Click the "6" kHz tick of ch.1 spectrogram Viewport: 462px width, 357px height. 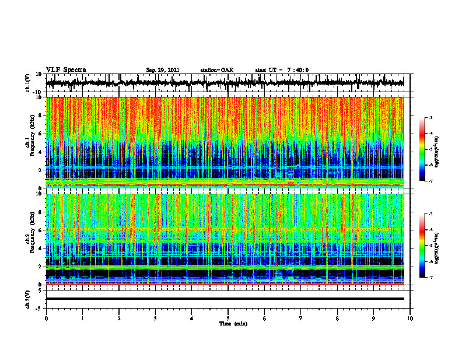[40, 134]
